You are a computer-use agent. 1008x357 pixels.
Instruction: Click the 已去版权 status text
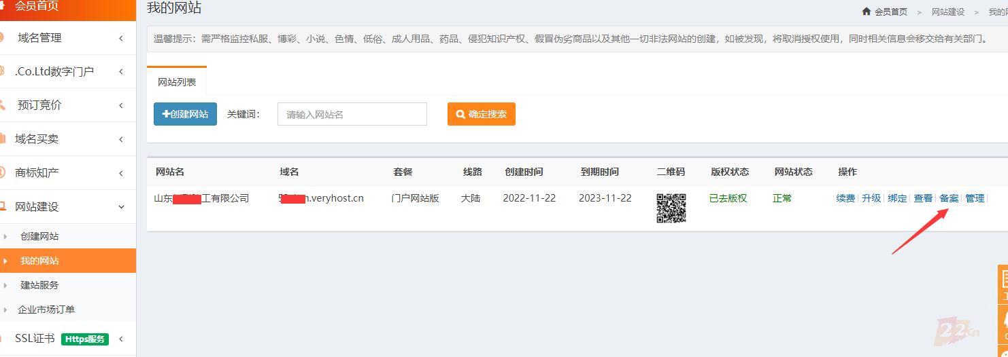pyautogui.click(x=728, y=198)
